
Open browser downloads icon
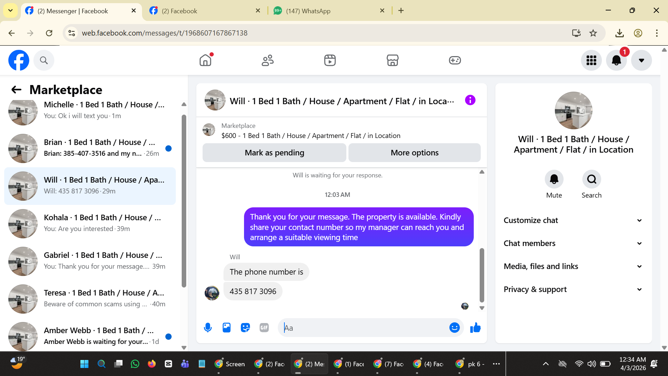(619, 33)
